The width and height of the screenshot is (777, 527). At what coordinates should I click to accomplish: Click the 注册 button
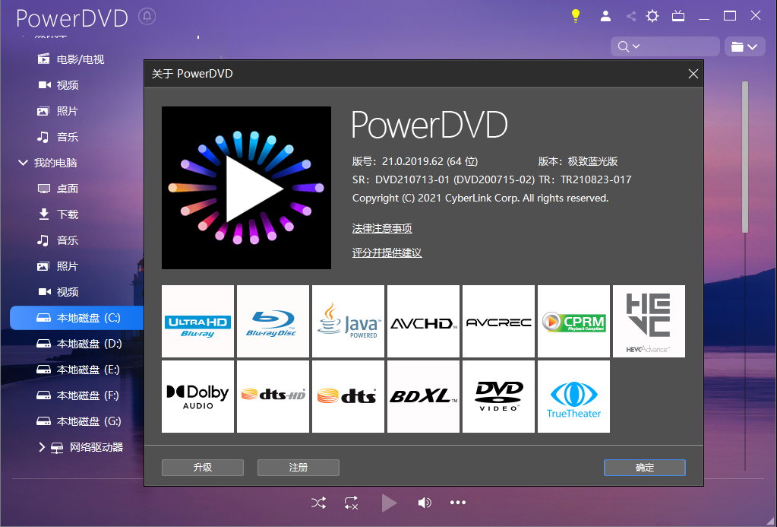(x=298, y=468)
